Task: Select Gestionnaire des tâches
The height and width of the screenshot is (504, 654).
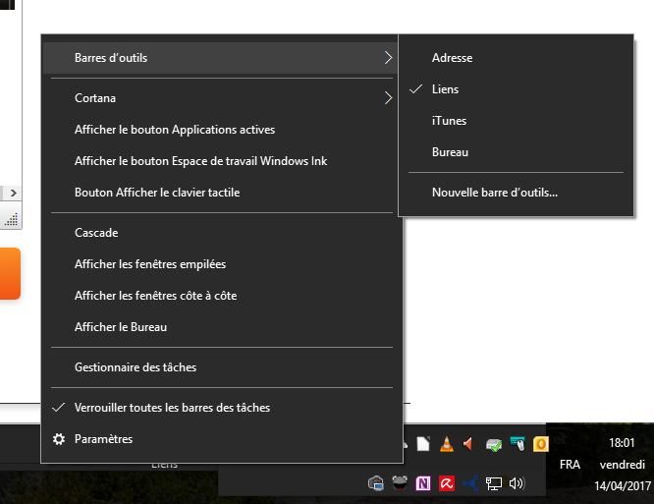Action: pyautogui.click(x=136, y=367)
